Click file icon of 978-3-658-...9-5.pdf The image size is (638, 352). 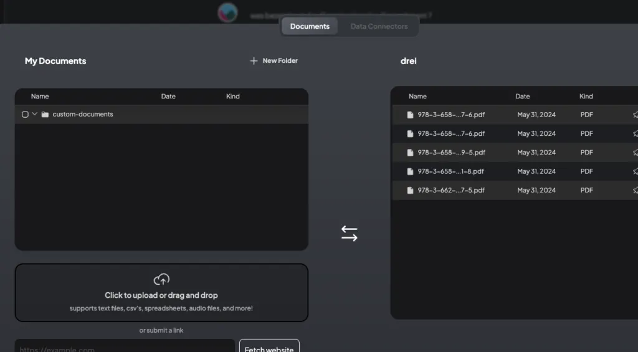(410, 153)
